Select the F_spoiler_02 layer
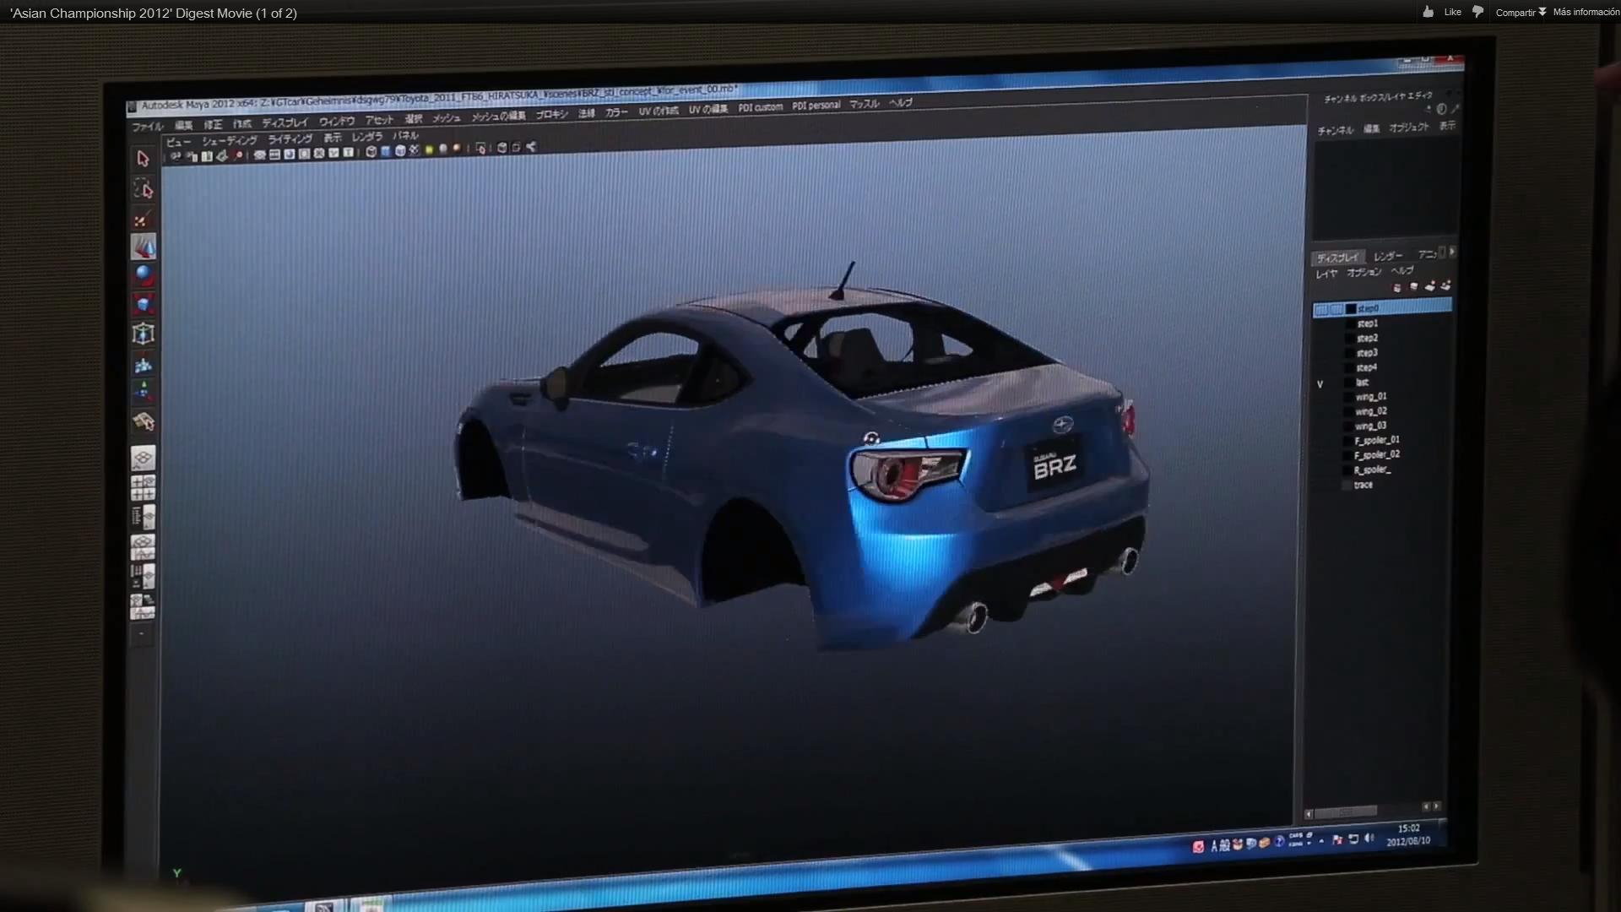This screenshot has height=912, width=1621. tap(1377, 454)
